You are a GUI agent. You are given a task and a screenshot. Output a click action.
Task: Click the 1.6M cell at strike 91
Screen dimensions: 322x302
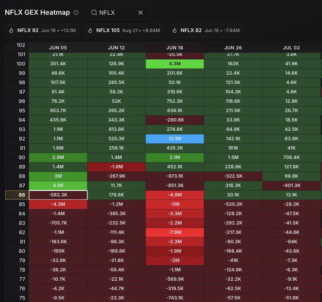tap(58, 148)
